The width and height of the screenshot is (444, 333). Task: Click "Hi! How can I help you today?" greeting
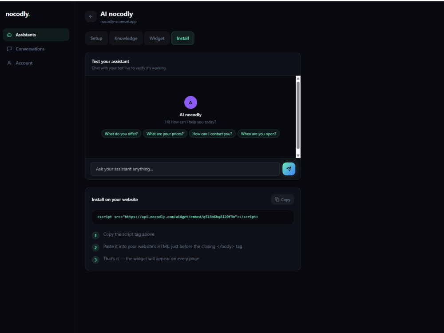point(190,122)
